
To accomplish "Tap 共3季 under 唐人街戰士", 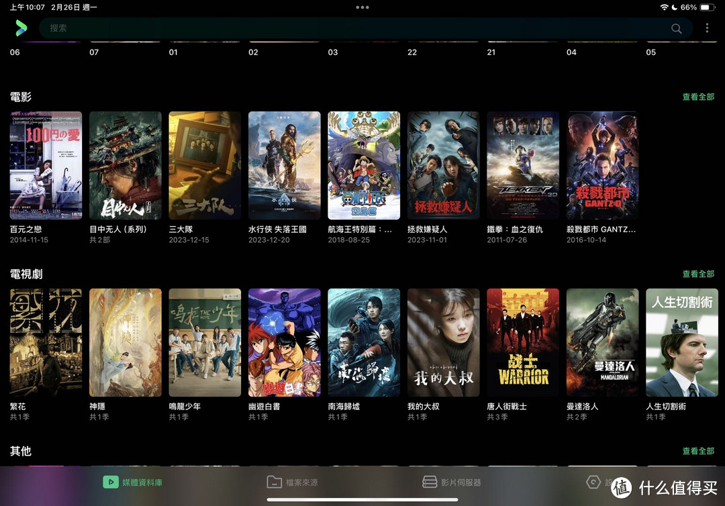I will (x=497, y=417).
